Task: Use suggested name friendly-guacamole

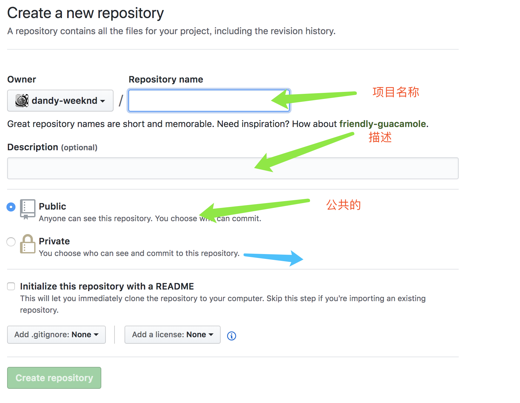Action: (383, 124)
